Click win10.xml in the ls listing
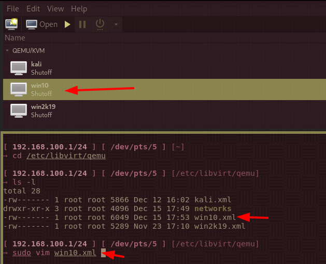Viewport: 326px width, 264px height. [x=215, y=217]
